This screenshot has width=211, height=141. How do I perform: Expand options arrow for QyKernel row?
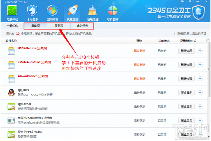point(200,107)
